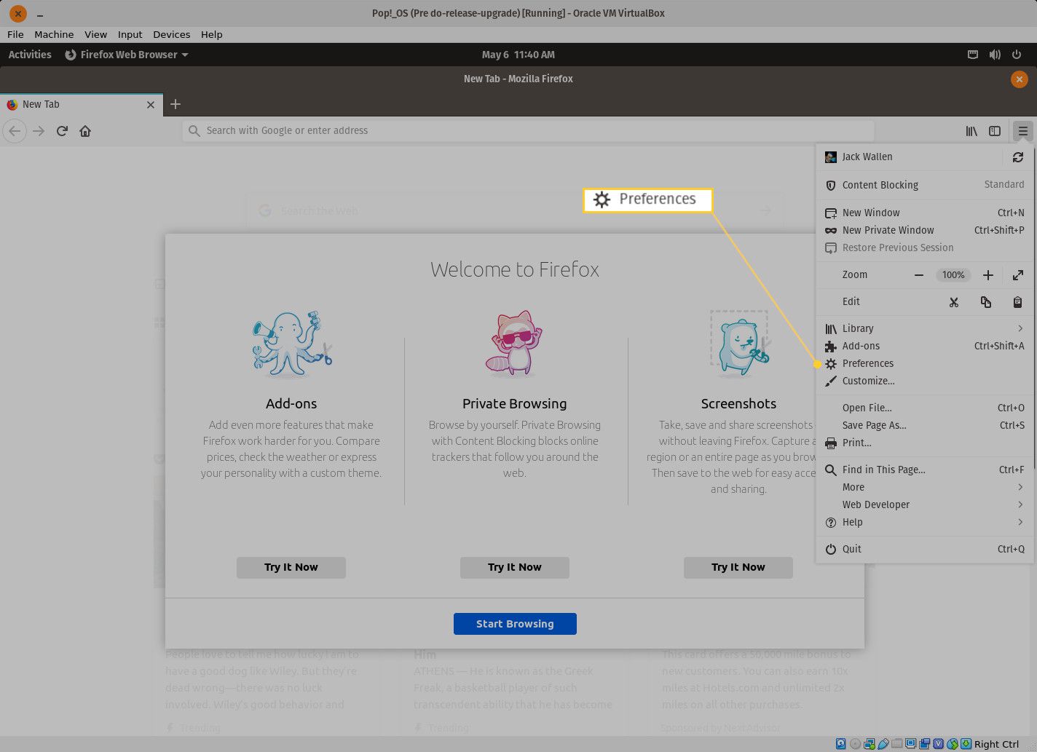Click the address bar search field
The width and height of the screenshot is (1037, 752).
[x=528, y=131]
